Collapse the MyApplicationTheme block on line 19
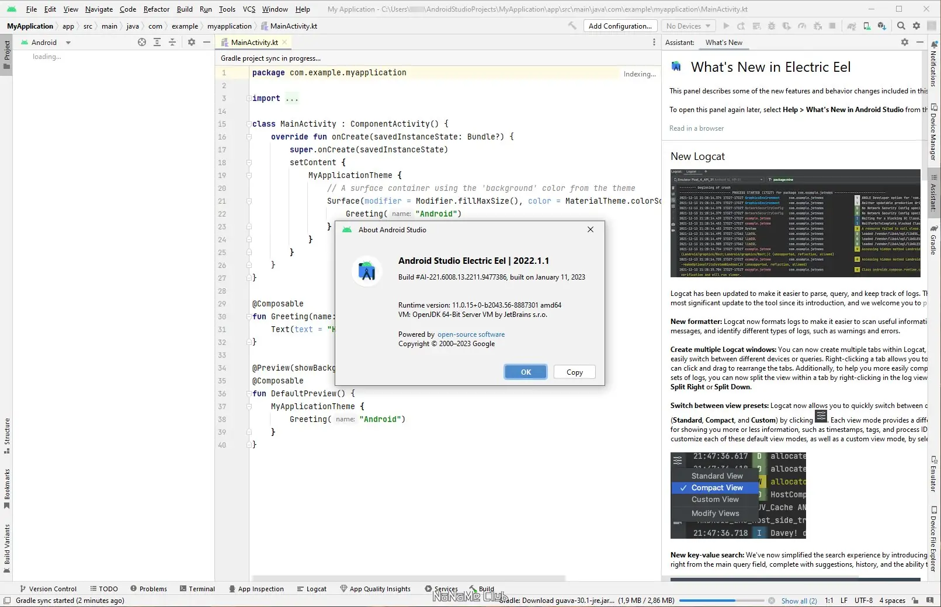Viewport: 941px width, 607px height. 249,175
